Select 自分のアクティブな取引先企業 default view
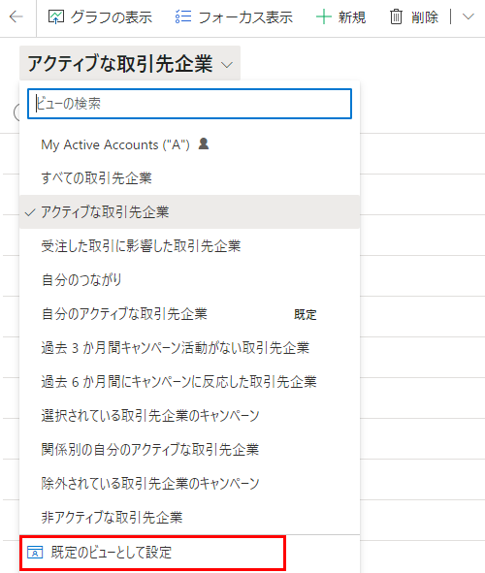Viewport: 485px width, 573px height. [x=189, y=314]
